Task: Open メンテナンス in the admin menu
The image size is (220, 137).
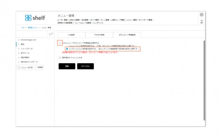Action: tap(98, 23)
